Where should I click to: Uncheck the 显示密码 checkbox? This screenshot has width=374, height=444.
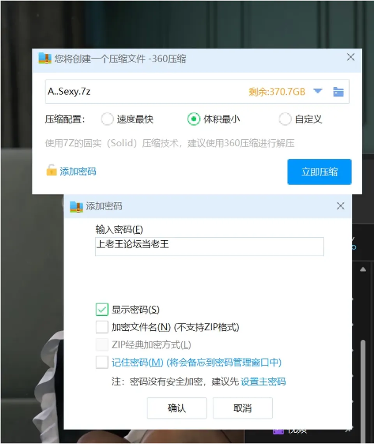coord(102,309)
